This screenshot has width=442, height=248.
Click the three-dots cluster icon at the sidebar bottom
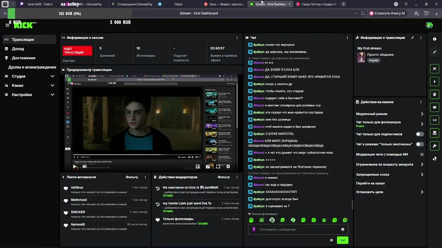pos(434,159)
